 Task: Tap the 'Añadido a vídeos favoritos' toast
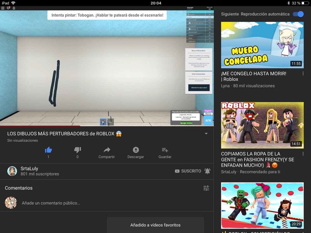pos(155,225)
